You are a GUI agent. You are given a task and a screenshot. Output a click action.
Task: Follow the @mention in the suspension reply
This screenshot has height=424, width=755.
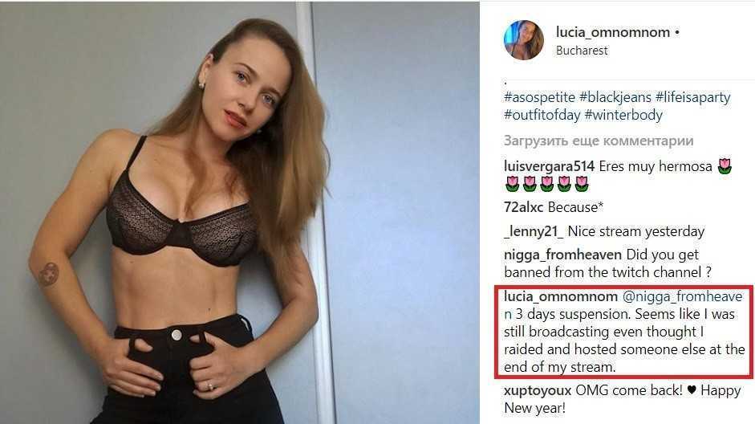(682, 297)
